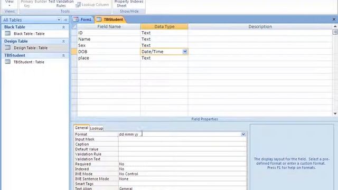Click the Caption property field
The height and width of the screenshot is (190, 338).
pos(182,144)
